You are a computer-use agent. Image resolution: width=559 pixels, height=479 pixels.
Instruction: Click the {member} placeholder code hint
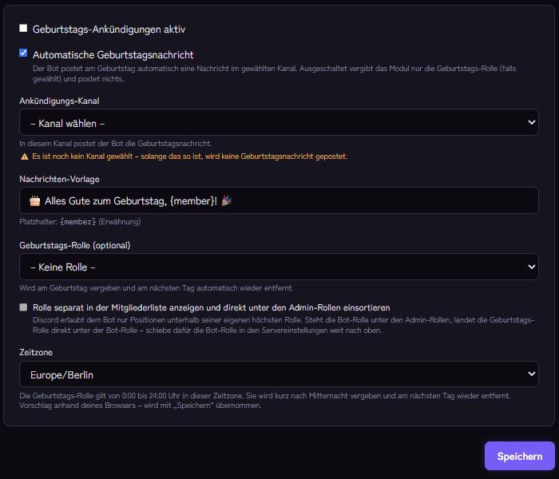coord(77,222)
